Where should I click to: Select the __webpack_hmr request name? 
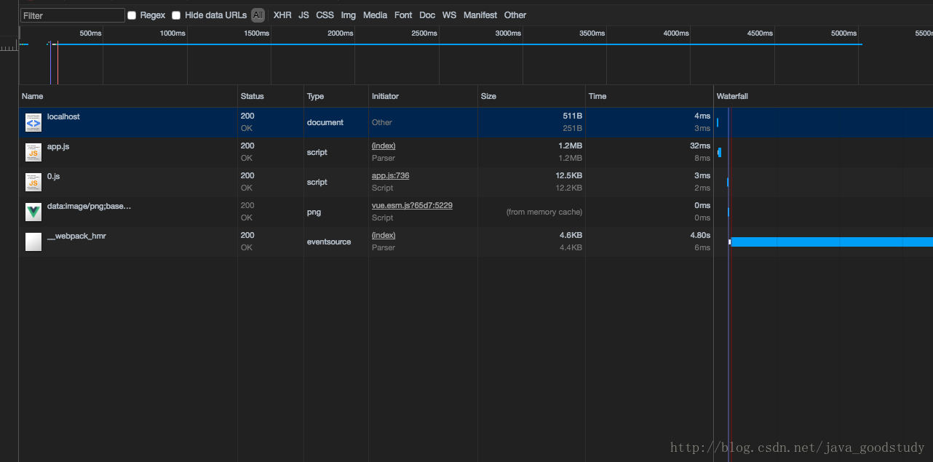point(76,236)
